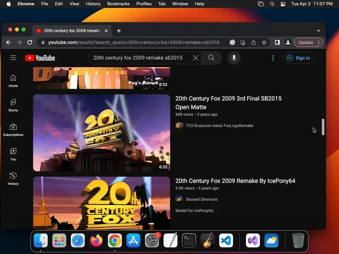This screenshot has width=339, height=254.
Task: Open Launchpad from the Dock
Action: [x=59, y=240]
